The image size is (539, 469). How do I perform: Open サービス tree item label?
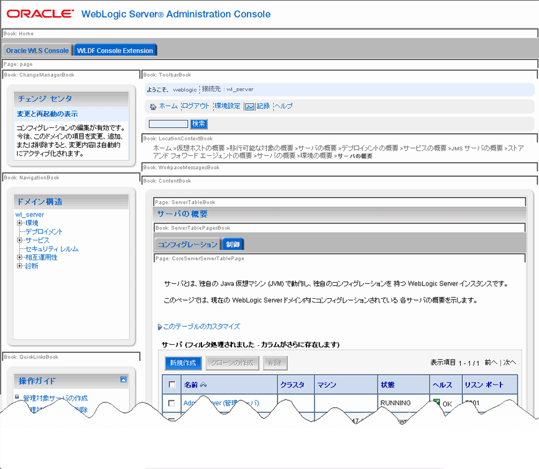click(37, 240)
